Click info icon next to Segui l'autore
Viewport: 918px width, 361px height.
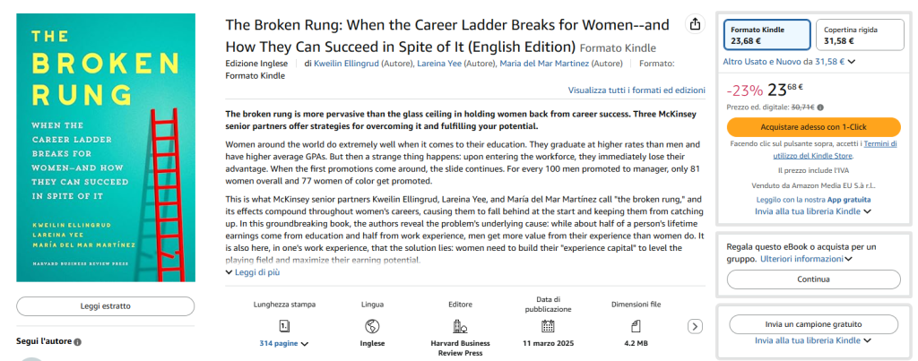tap(77, 341)
